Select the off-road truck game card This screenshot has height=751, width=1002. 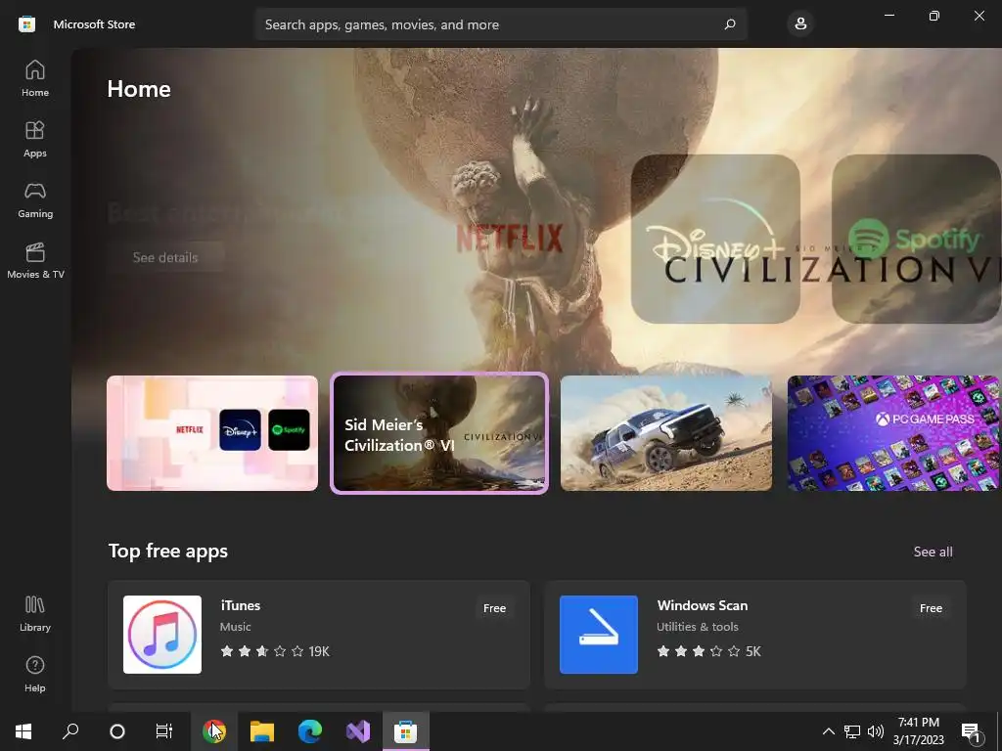pyautogui.click(x=665, y=433)
